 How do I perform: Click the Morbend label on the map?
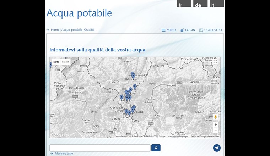click(171, 85)
